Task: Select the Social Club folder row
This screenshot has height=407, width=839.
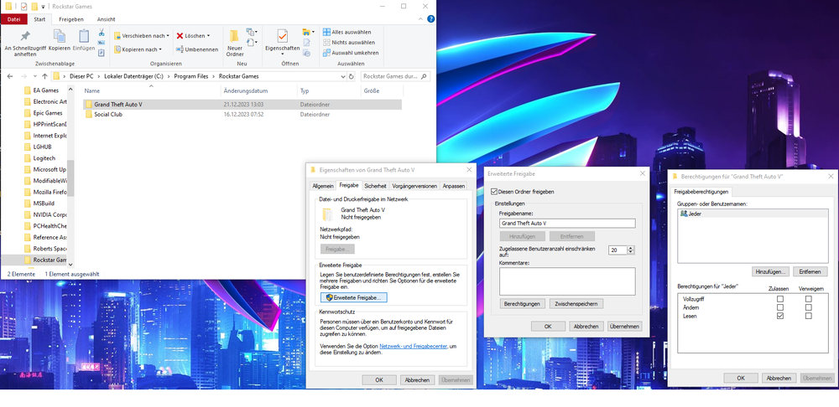Action: tap(242, 114)
